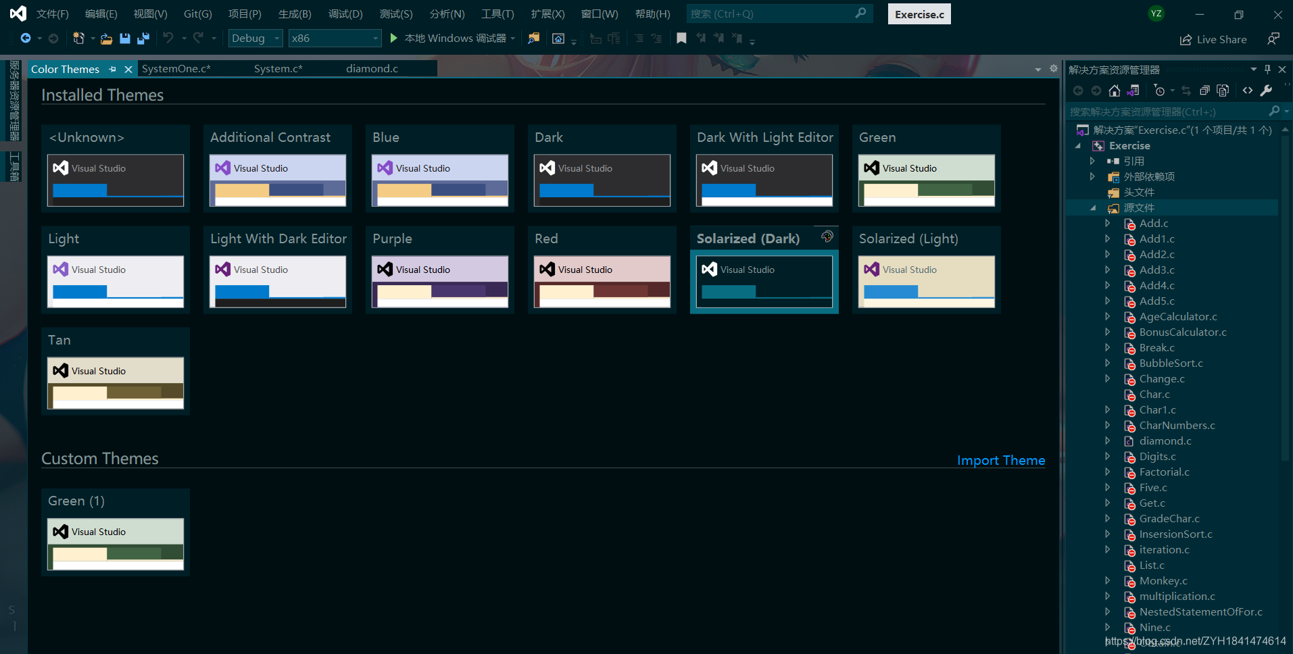Select the Purple theme color preview
The width and height of the screenshot is (1293, 654).
(439, 282)
